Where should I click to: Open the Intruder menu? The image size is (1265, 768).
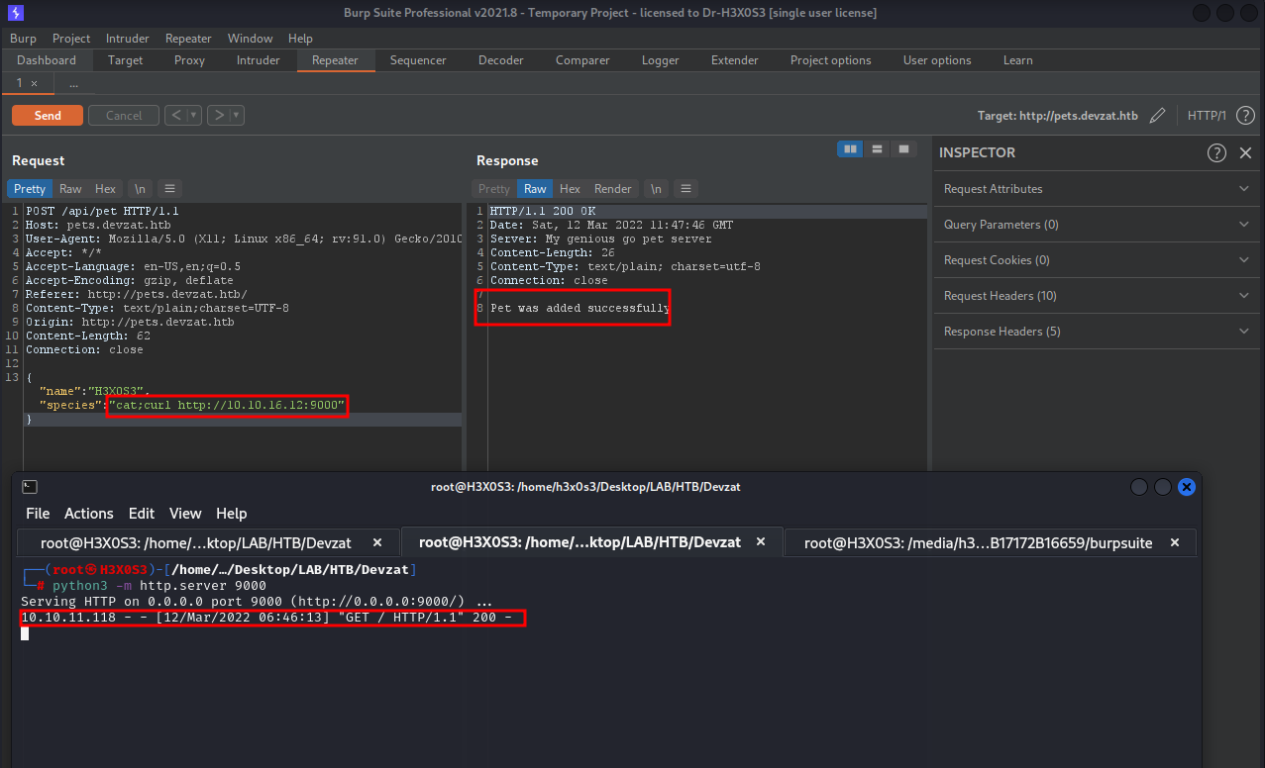point(128,39)
